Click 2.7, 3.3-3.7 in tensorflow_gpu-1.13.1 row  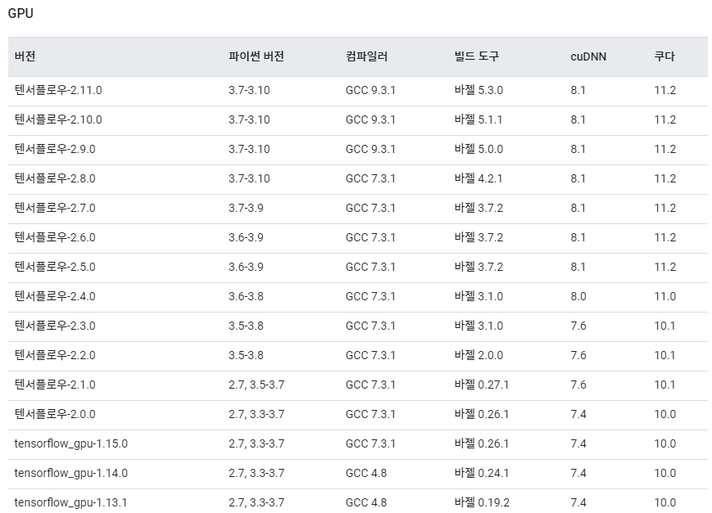tap(256, 502)
